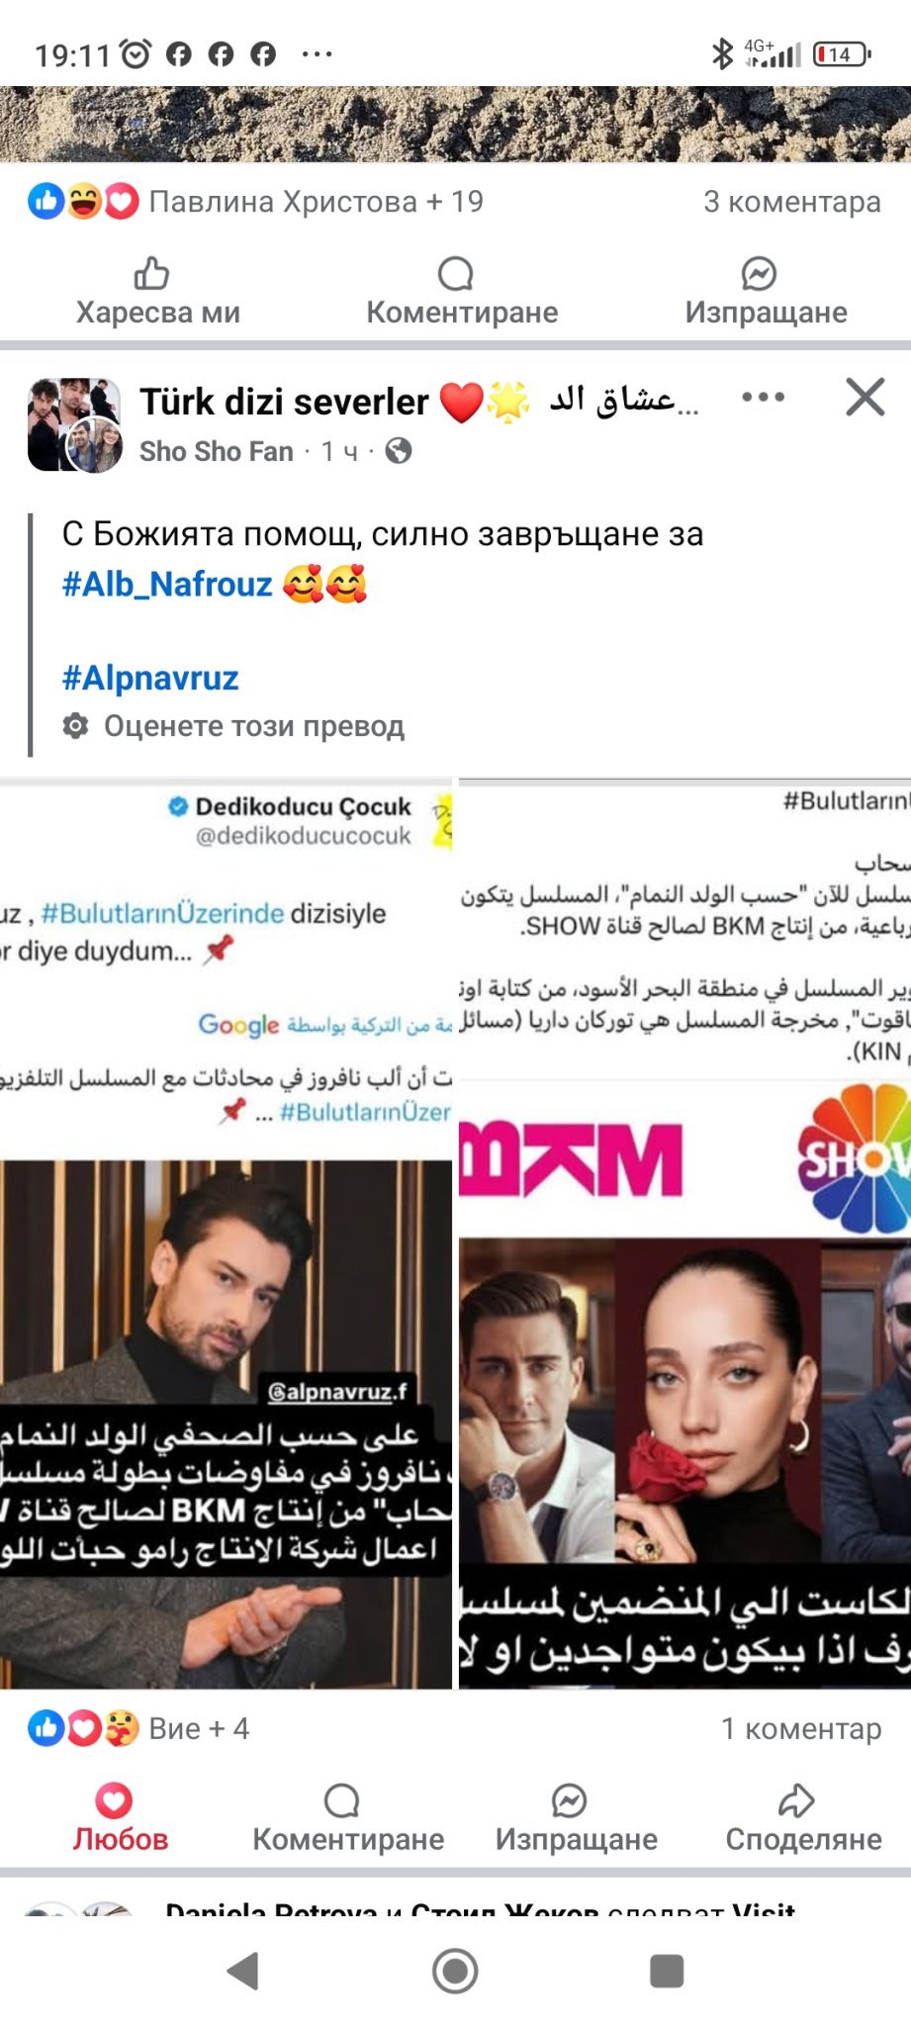Toggle the Любов heart reaction
This screenshot has height=2026, width=911.
click(120, 1818)
